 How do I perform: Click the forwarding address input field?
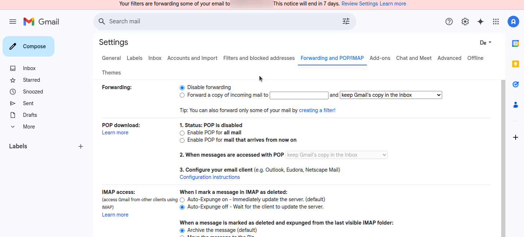(x=299, y=95)
